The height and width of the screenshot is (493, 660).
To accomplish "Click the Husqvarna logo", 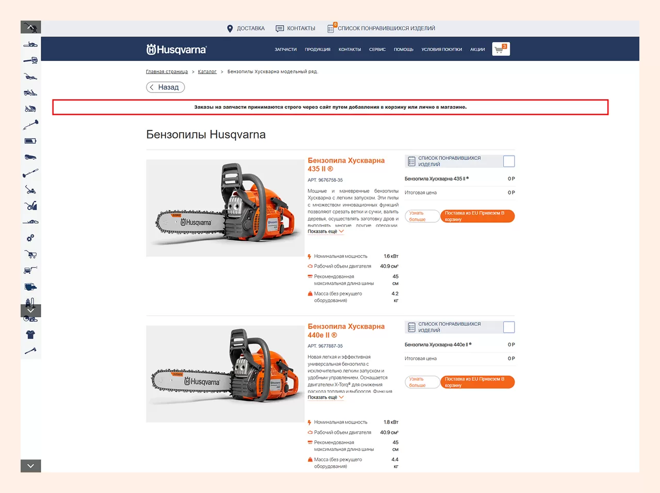I will pos(176,49).
